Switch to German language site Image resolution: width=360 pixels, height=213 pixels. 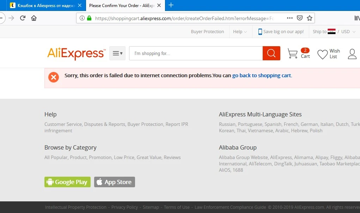pyautogui.click(x=309, y=124)
